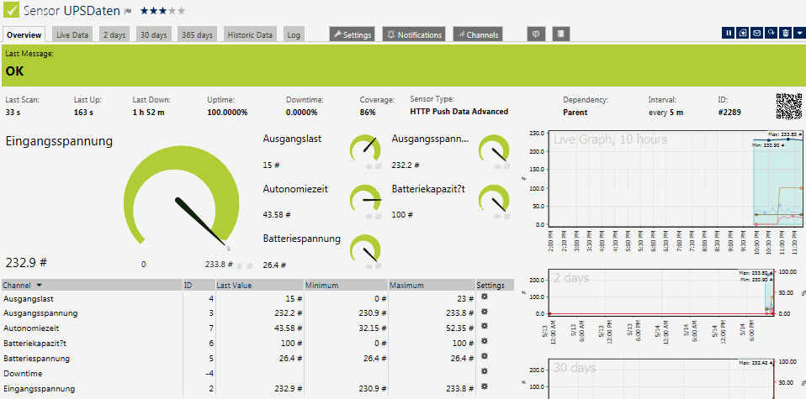Open gear settings under the Eingangsspannung gauge
This screenshot has width=806, height=399.
coord(250,266)
